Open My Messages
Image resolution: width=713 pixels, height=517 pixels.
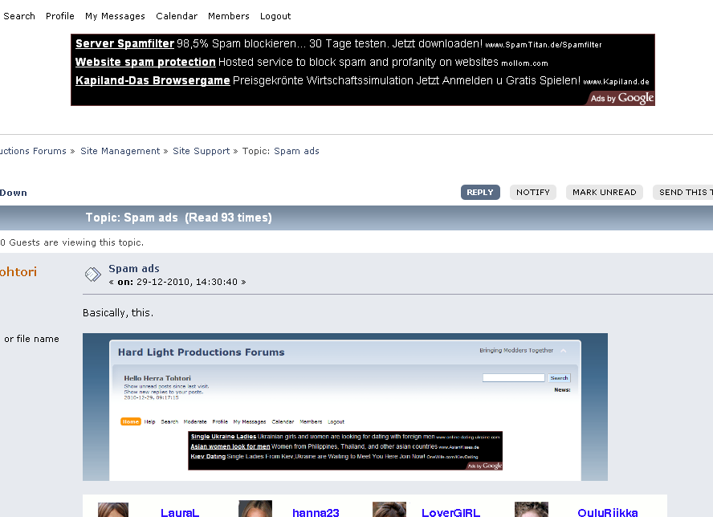[115, 16]
